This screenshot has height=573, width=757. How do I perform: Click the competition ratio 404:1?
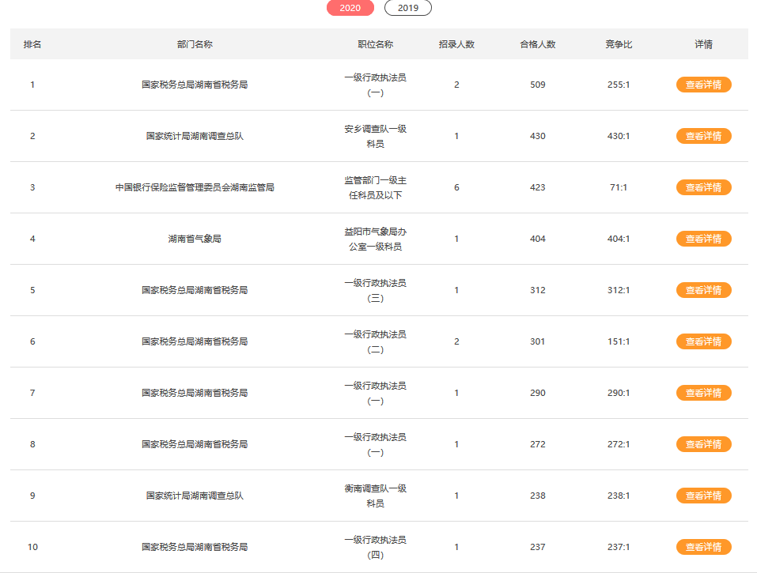[619, 239]
